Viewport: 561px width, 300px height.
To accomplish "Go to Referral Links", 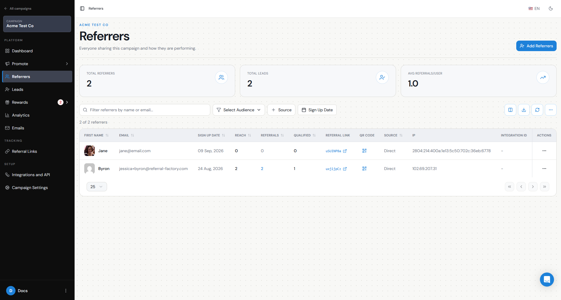I will coord(37,151).
